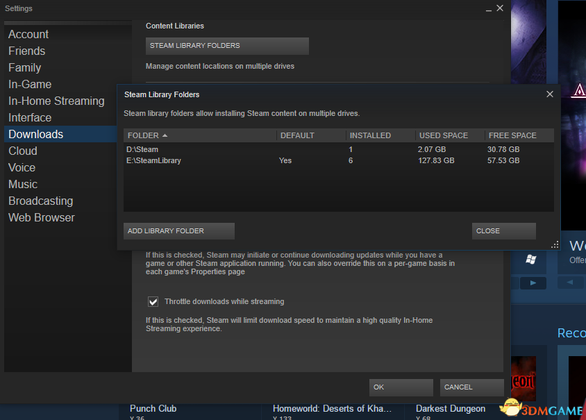
Task: Open the Punch Club game entry
Action: [x=153, y=409]
